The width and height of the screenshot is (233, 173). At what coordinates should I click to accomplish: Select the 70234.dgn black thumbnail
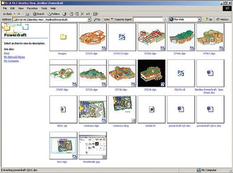[x=152, y=73]
